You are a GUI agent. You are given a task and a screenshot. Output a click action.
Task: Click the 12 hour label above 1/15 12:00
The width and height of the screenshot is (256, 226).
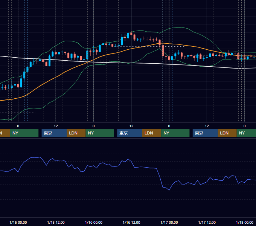pyautogui.click(x=56, y=126)
